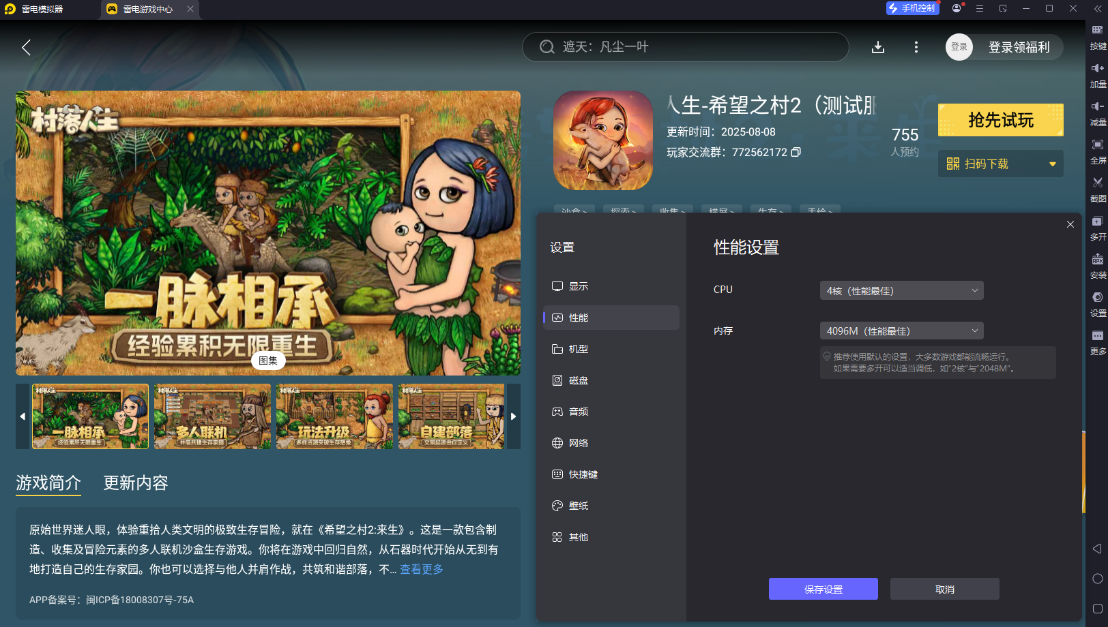The image size is (1108, 627).
Task: Close the 雷电游戏中心 tab
Action: [x=190, y=9]
